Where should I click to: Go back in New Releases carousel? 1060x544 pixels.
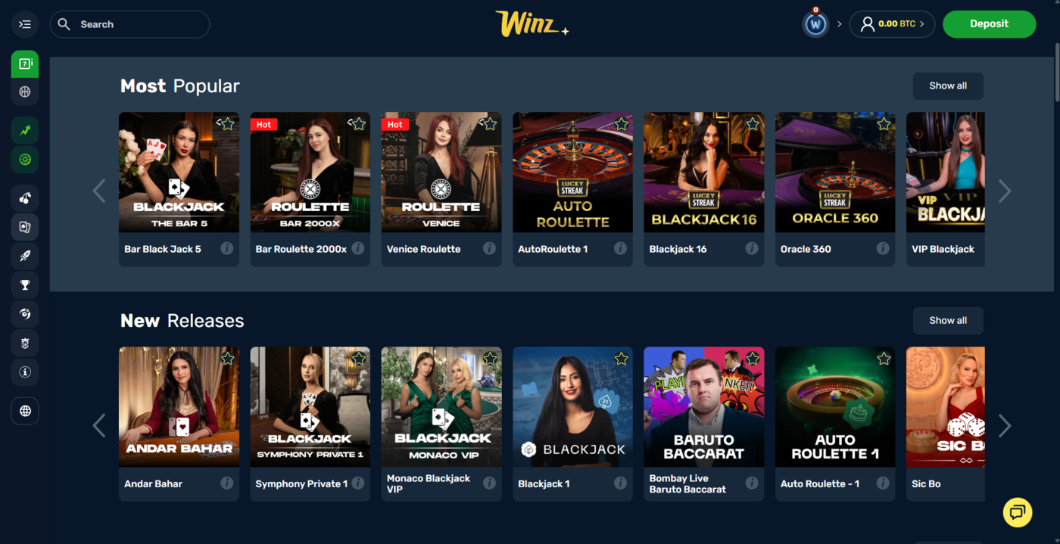(99, 426)
